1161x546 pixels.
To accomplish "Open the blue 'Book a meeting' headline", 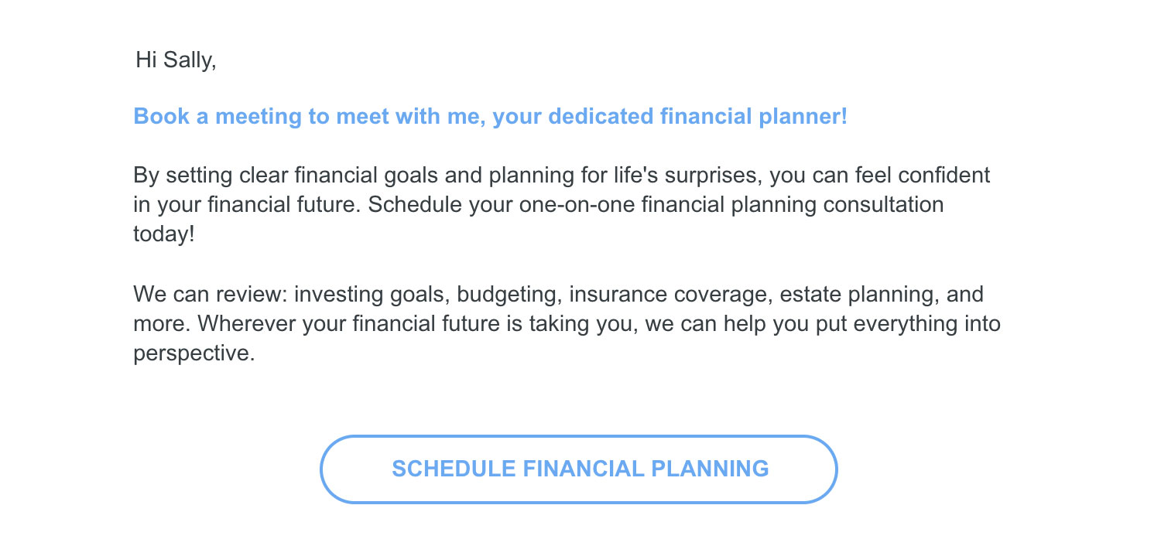I will pyautogui.click(x=491, y=117).
